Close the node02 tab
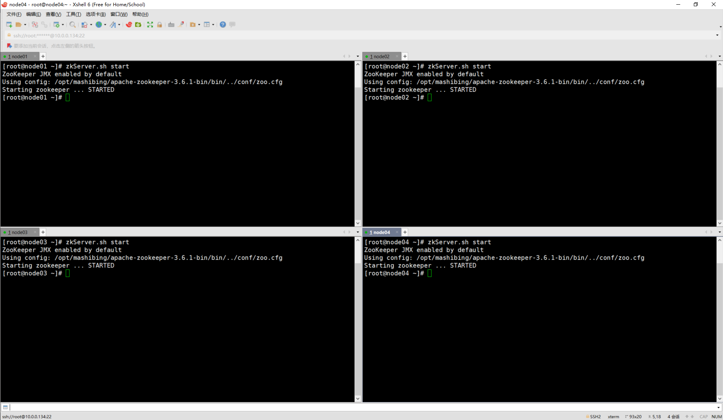Viewport: 723px width, 420px height. [x=397, y=56]
